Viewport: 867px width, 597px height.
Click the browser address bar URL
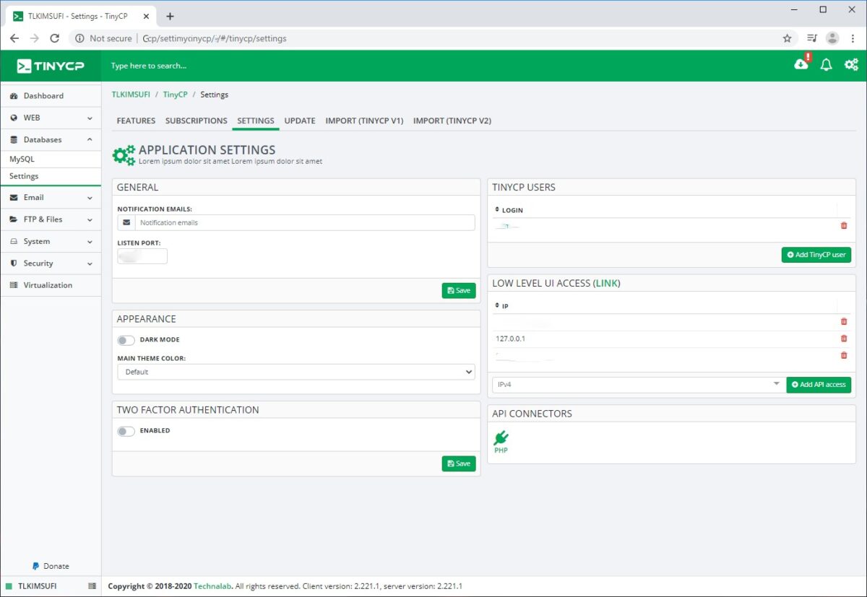tap(215, 38)
